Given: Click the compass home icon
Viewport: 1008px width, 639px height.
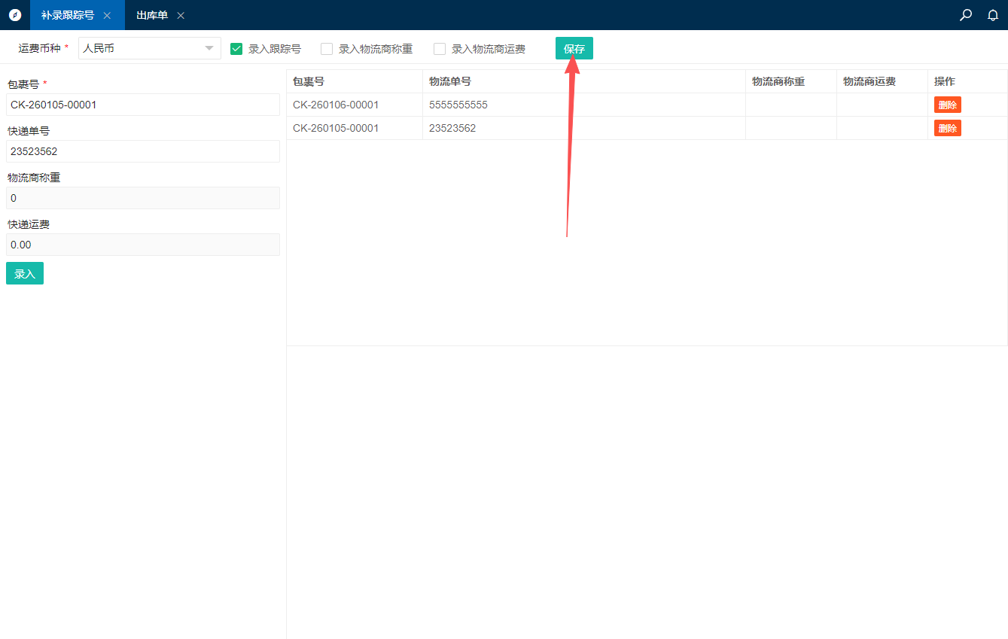Looking at the screenshot, I should [15, 15].
